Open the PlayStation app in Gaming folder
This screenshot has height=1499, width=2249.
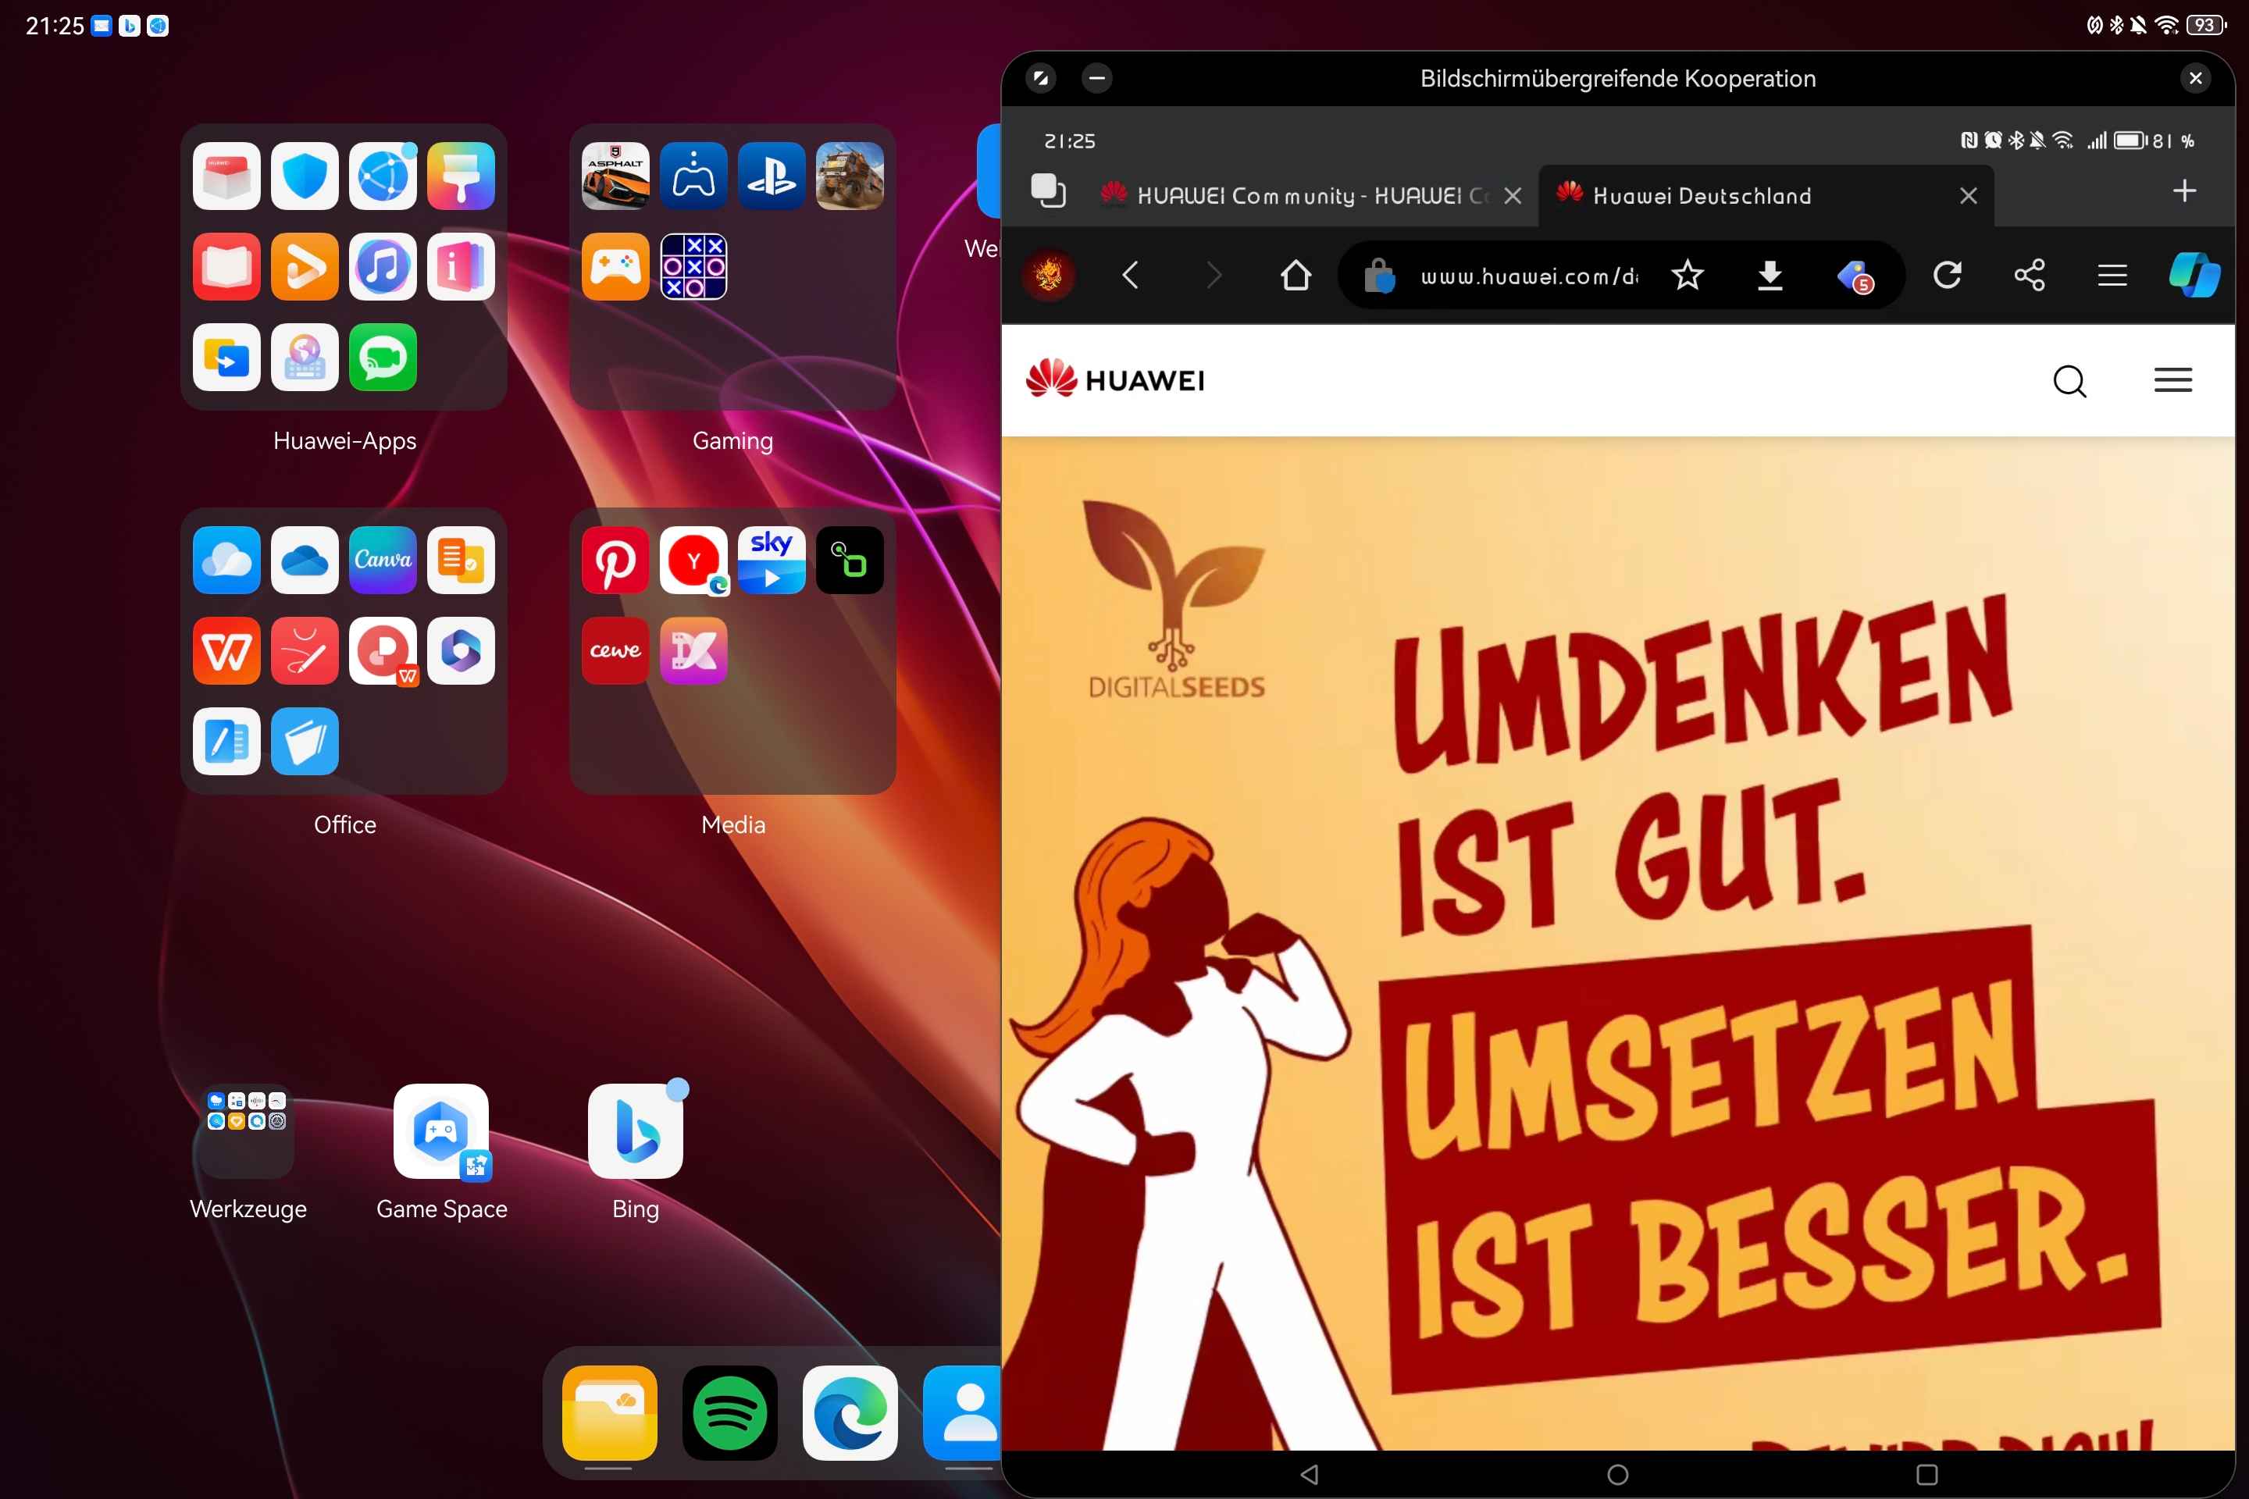[x=772, y=176]
